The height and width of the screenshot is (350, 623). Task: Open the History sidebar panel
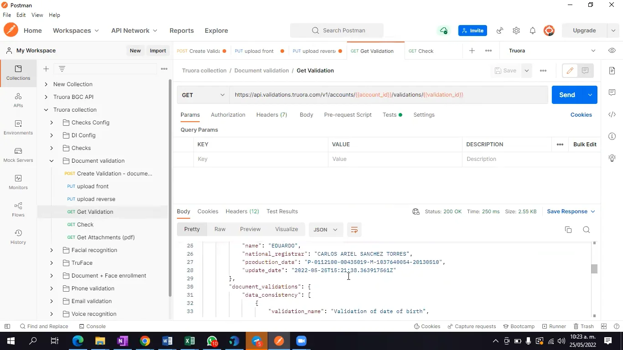coord(18,237)
